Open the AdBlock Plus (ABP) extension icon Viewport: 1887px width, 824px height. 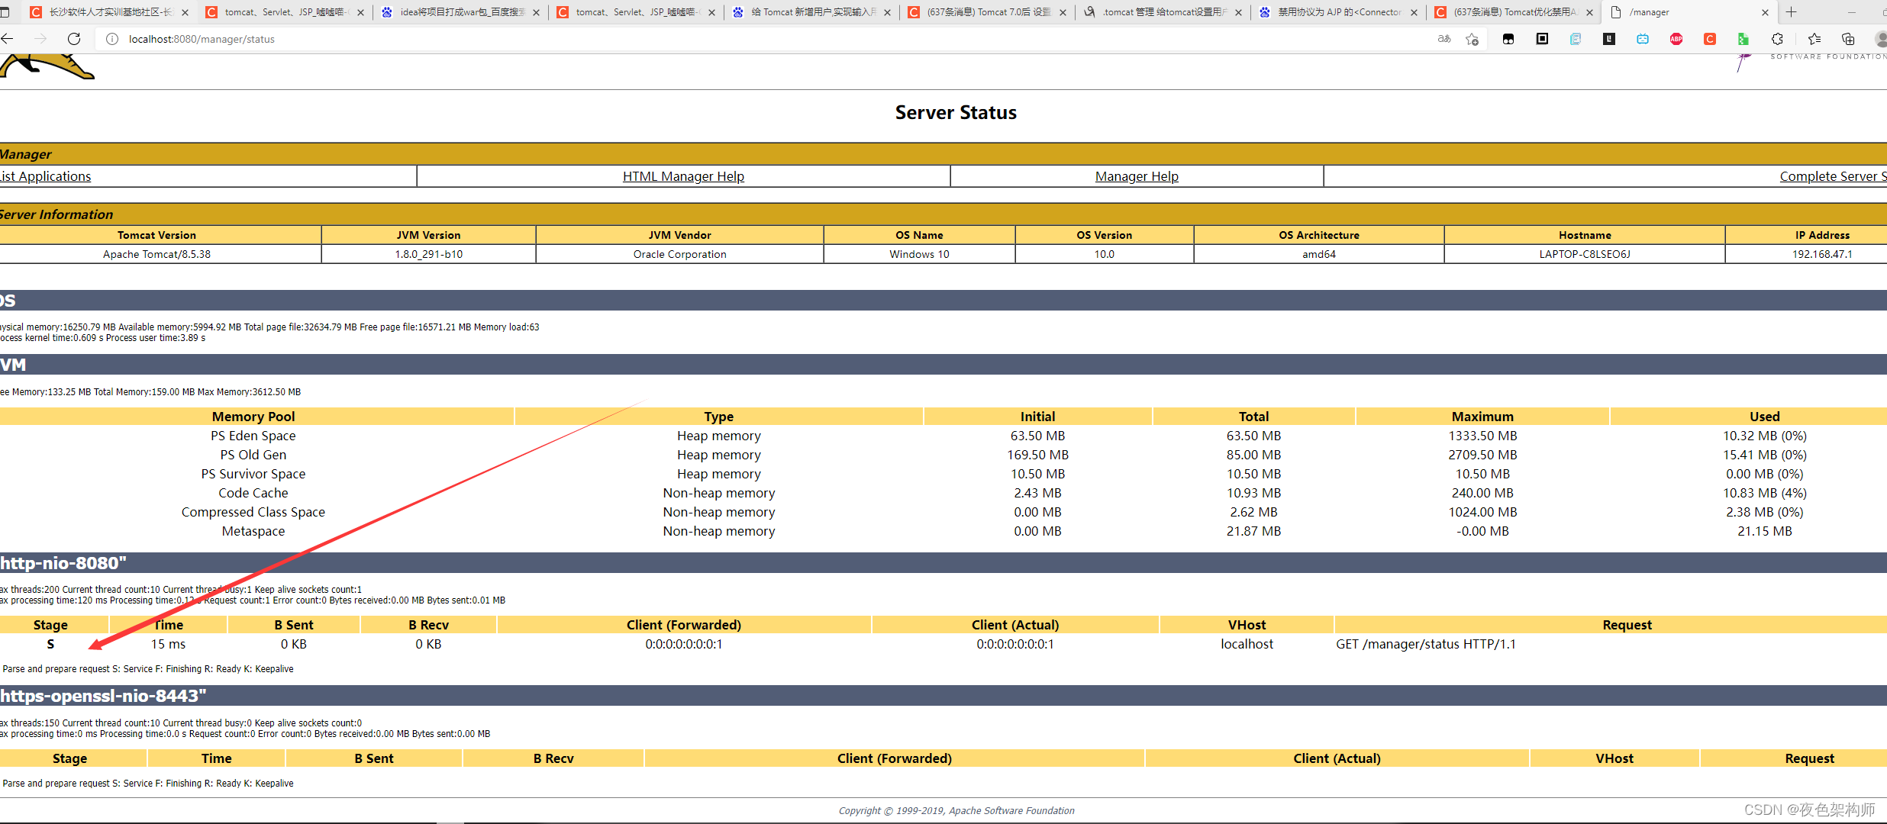tap(1676, 39)
